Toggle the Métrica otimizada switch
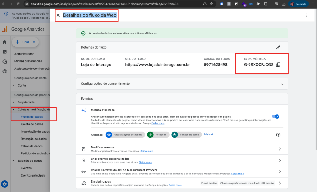Screen dimensions: 317x192 pyautogui.click(x=275, y=116)
